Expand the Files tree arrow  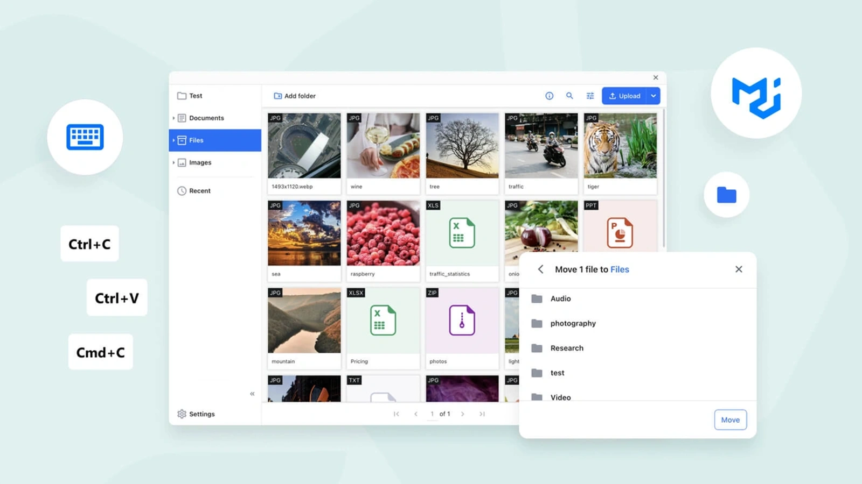173,140
